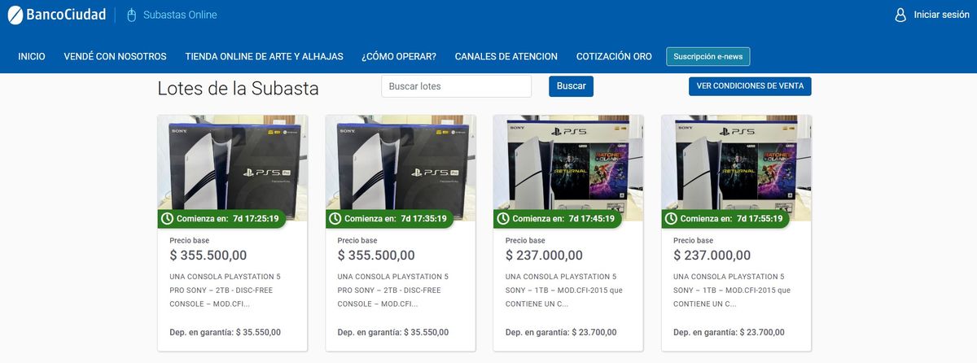Open the ¿CÓMO OPERAR? menu
This screenshot has width=977, height=363.
coord(399,56)
